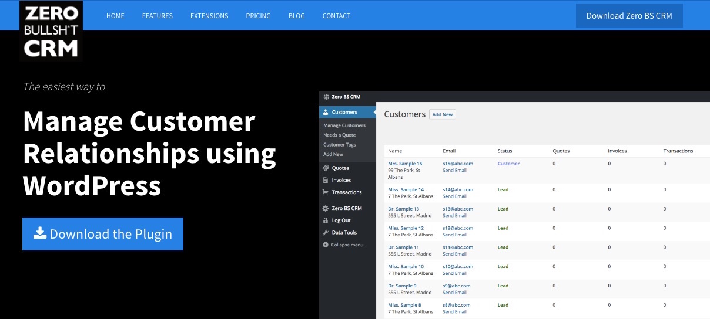Open Customer Tags in the sidebar

340,144
